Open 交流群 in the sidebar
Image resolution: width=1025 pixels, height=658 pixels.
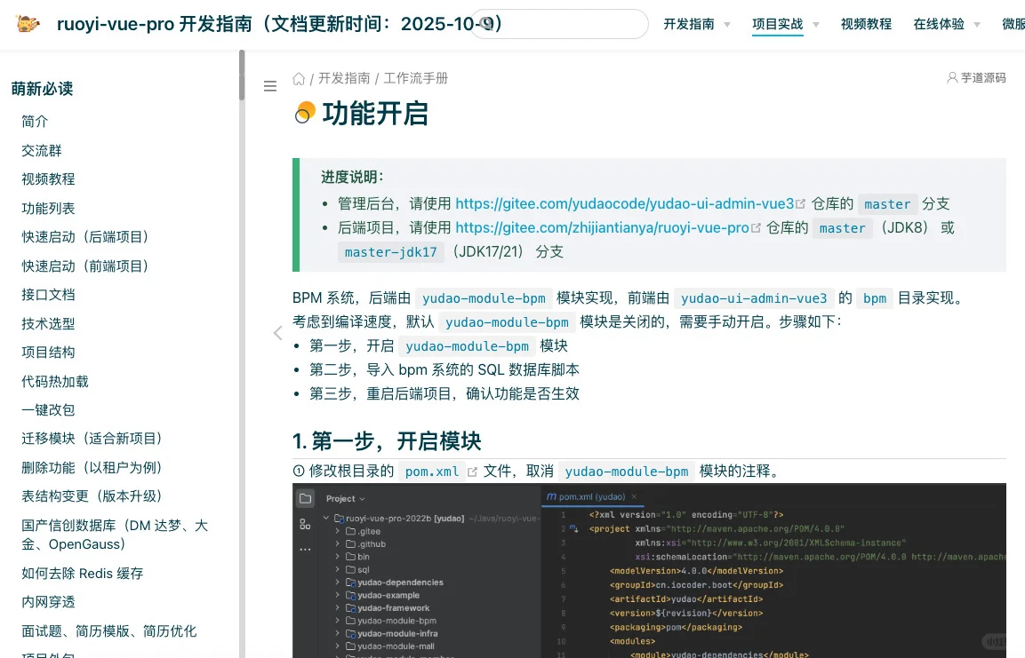pos(42,151)
